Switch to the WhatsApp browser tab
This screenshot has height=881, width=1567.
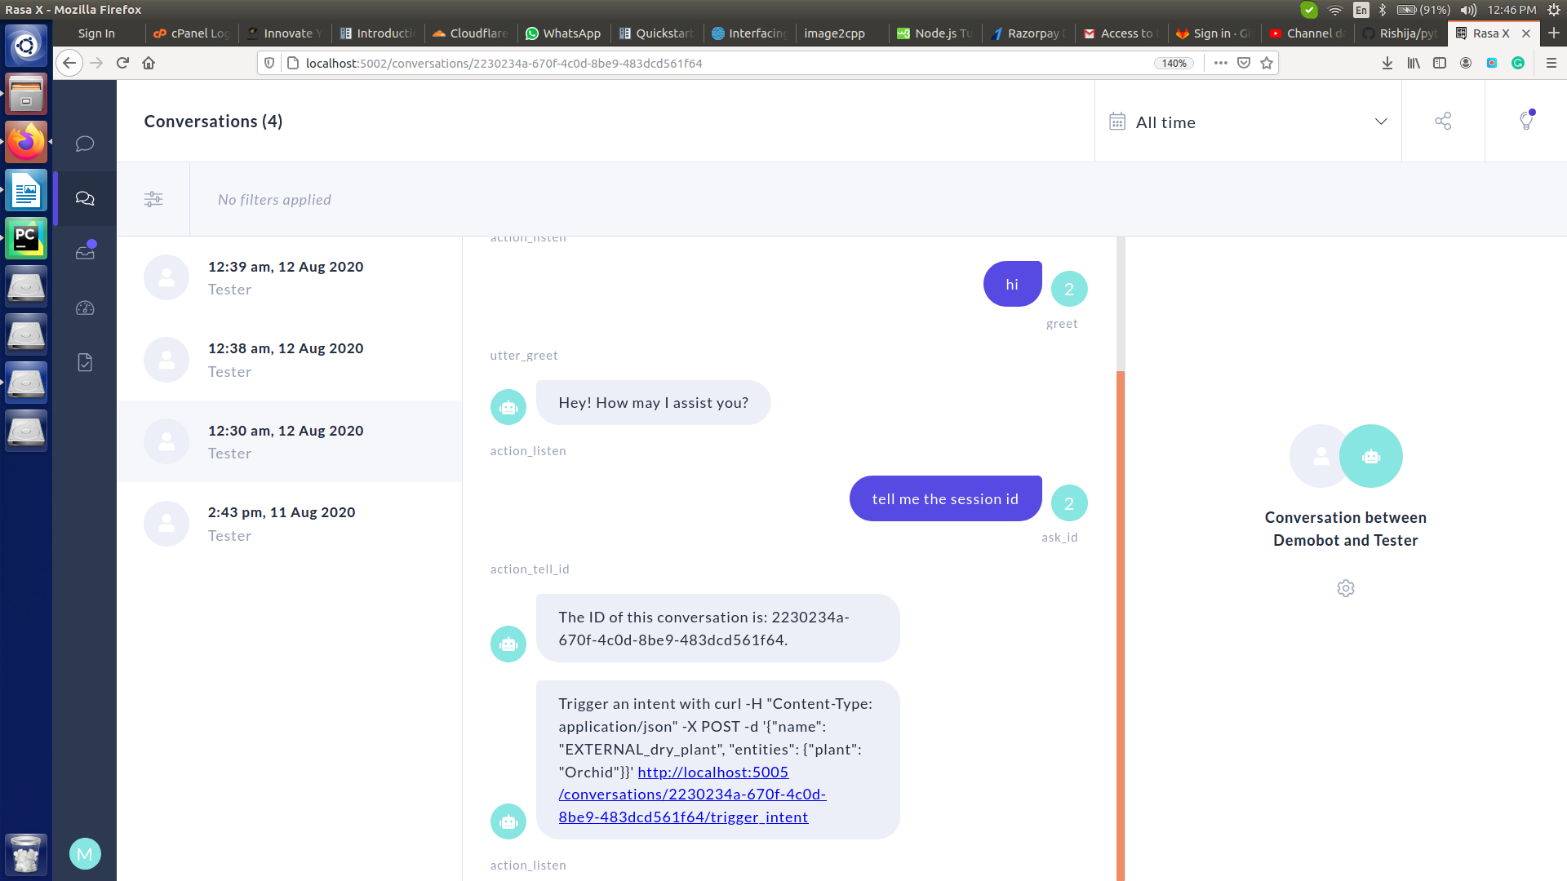coord(563,33)
